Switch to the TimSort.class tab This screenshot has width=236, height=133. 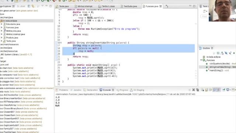point(107,6)
